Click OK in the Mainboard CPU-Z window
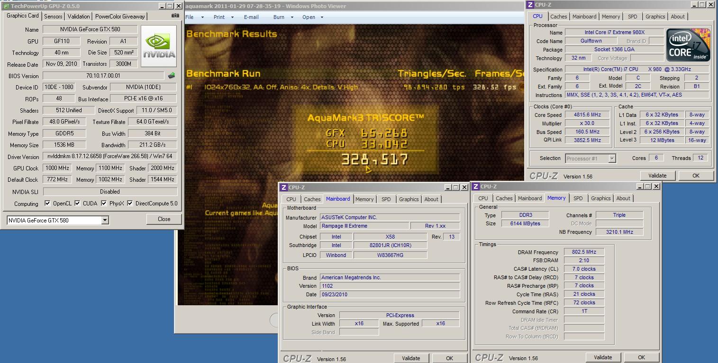 [450, 358]
